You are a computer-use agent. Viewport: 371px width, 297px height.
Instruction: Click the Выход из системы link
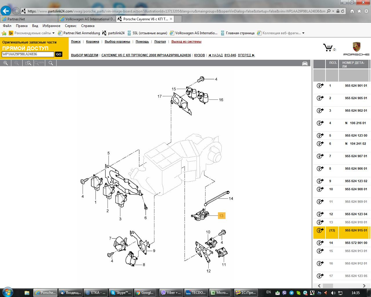[186, 41]
